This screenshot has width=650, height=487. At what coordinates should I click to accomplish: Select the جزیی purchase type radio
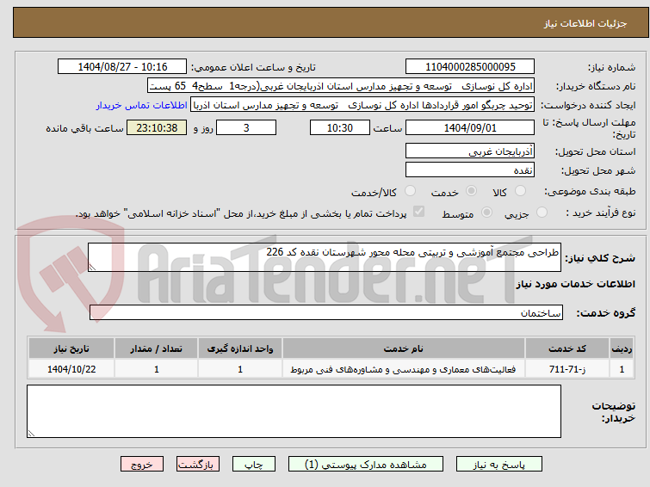pos(542,213)
